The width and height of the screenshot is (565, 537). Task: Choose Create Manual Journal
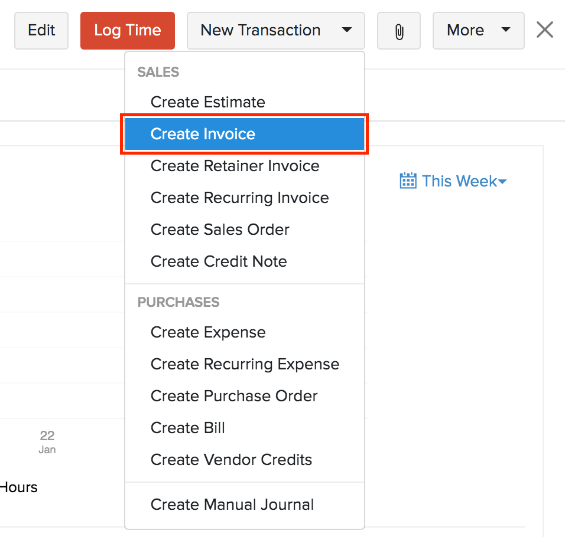tap(232, 505)
